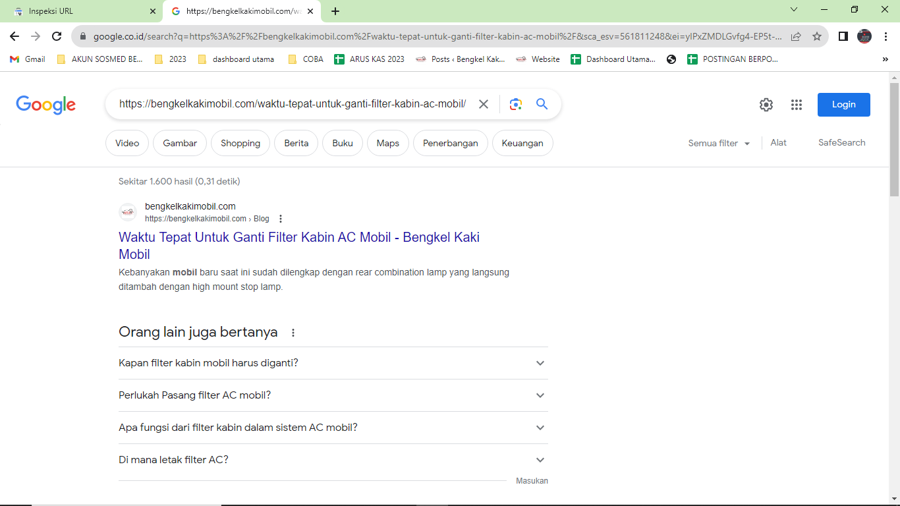
Task: Open the dashboard utama bookmark folder
Action: pyautogui.click(x=235, y=59)
